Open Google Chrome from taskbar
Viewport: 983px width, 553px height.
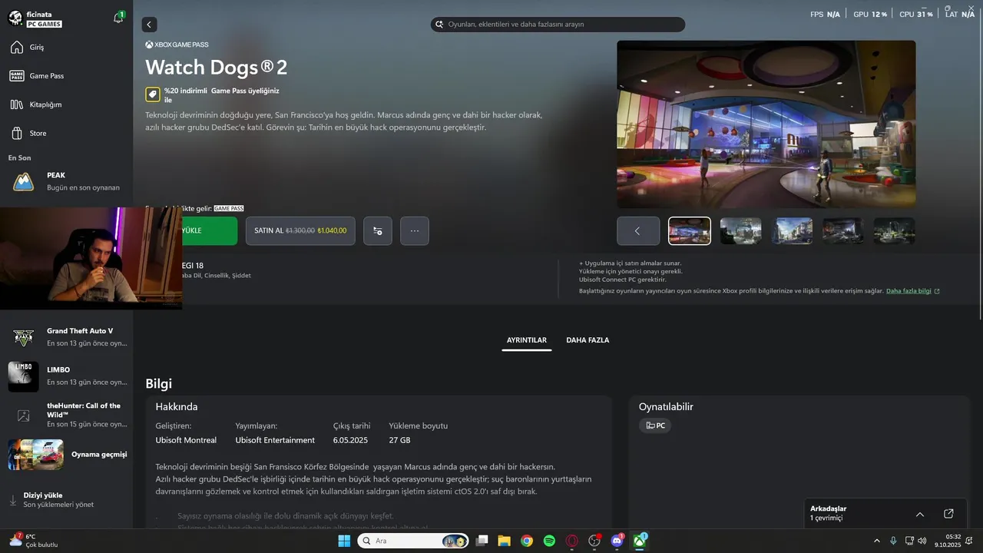pyautogui.click(x=527, y=541)
